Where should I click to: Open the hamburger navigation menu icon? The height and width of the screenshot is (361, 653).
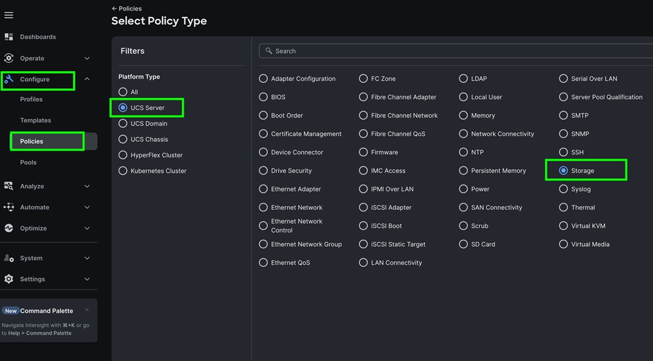(x=9, y=15)
